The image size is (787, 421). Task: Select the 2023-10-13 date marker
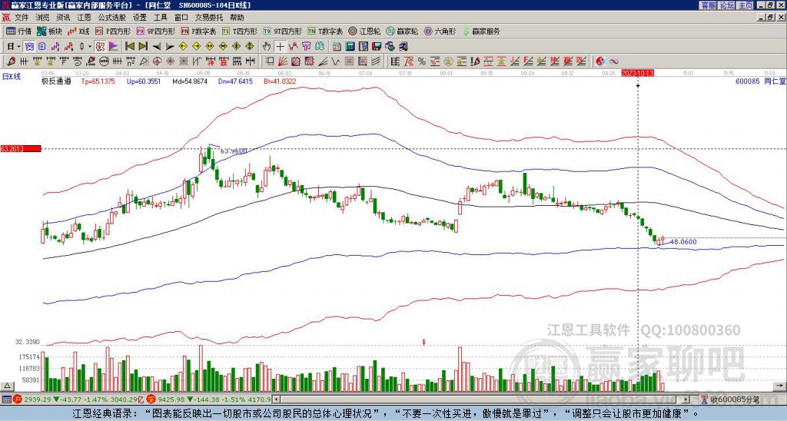click(637, 73)
